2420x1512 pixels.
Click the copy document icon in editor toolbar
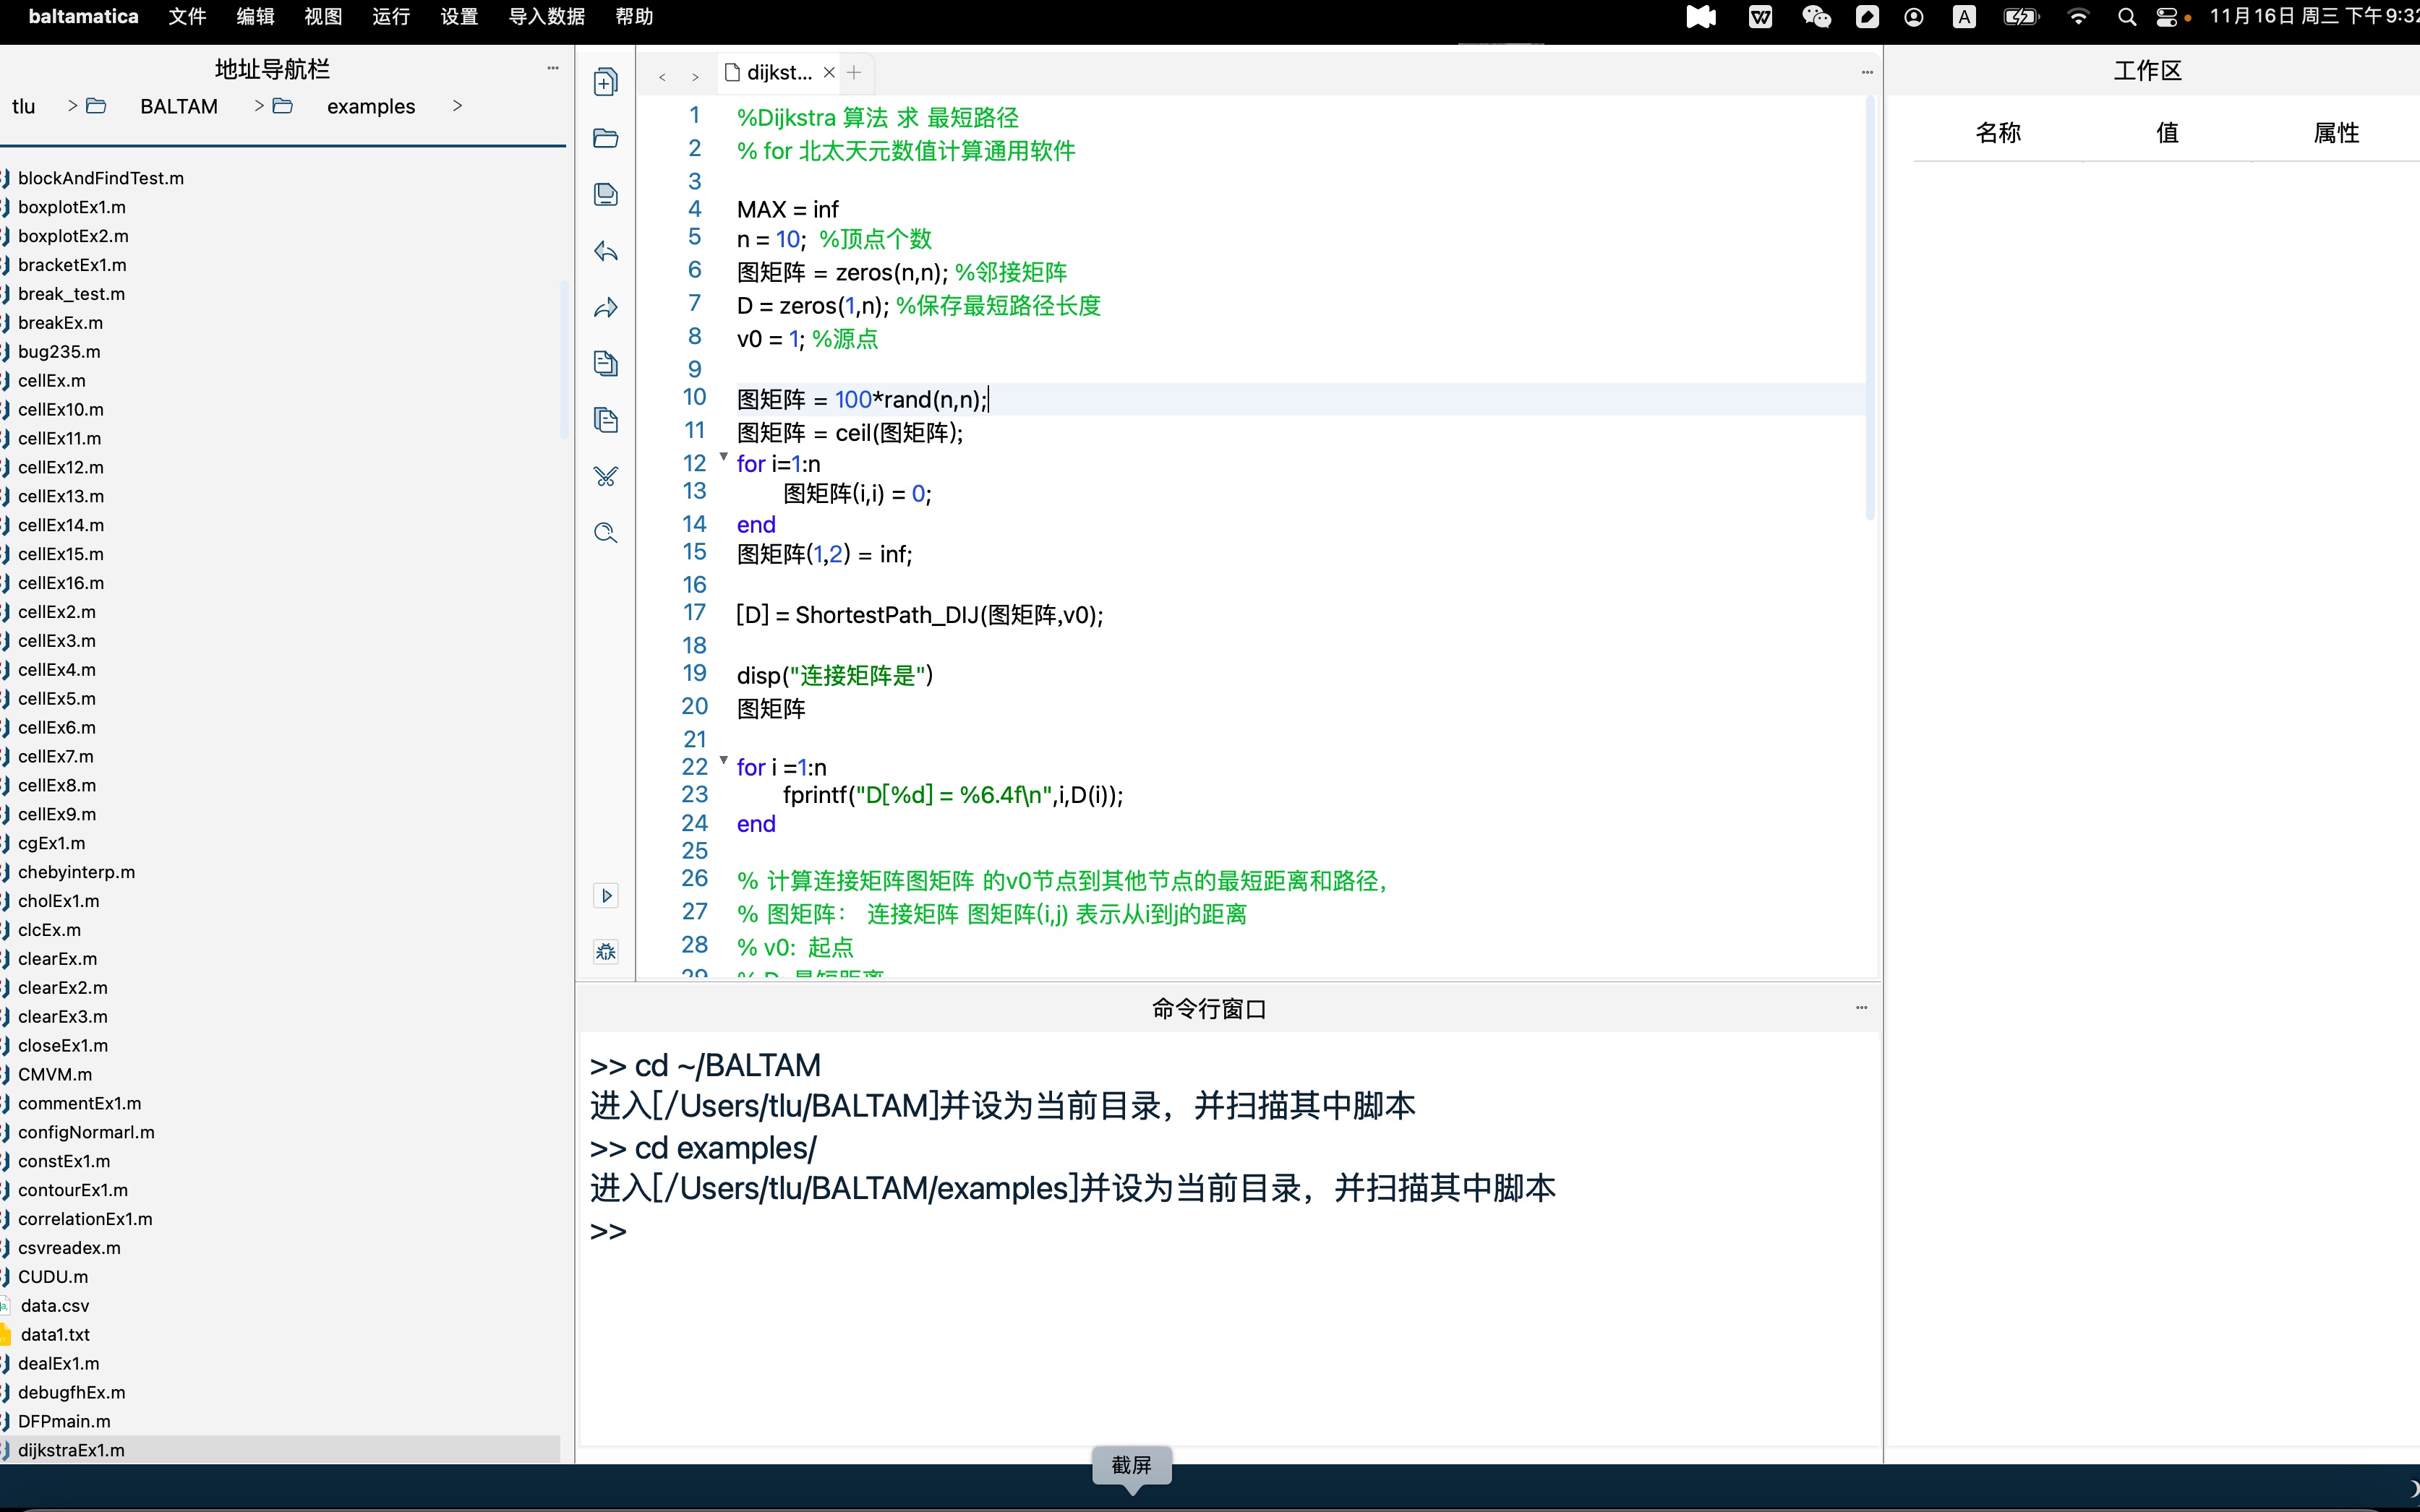tap(605, 363)
